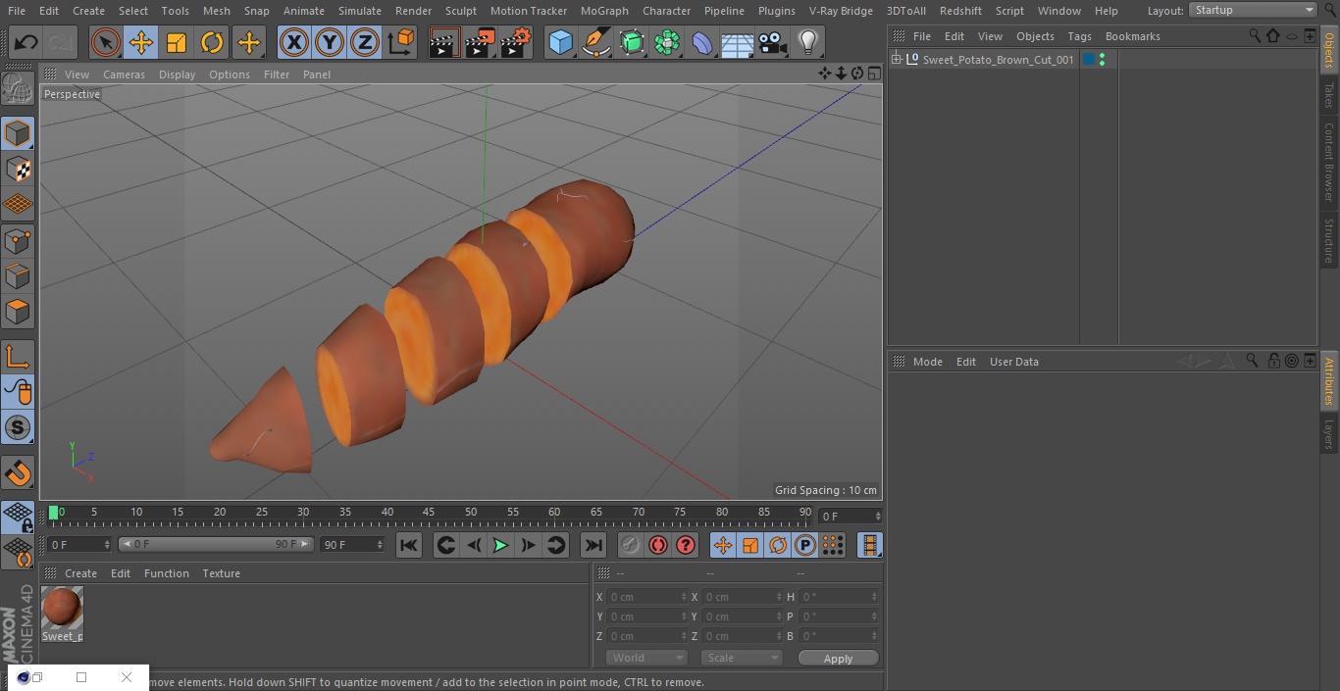Click Apply button in coordinates
The height and width of the screenshot is (691, 1340).
838,658
